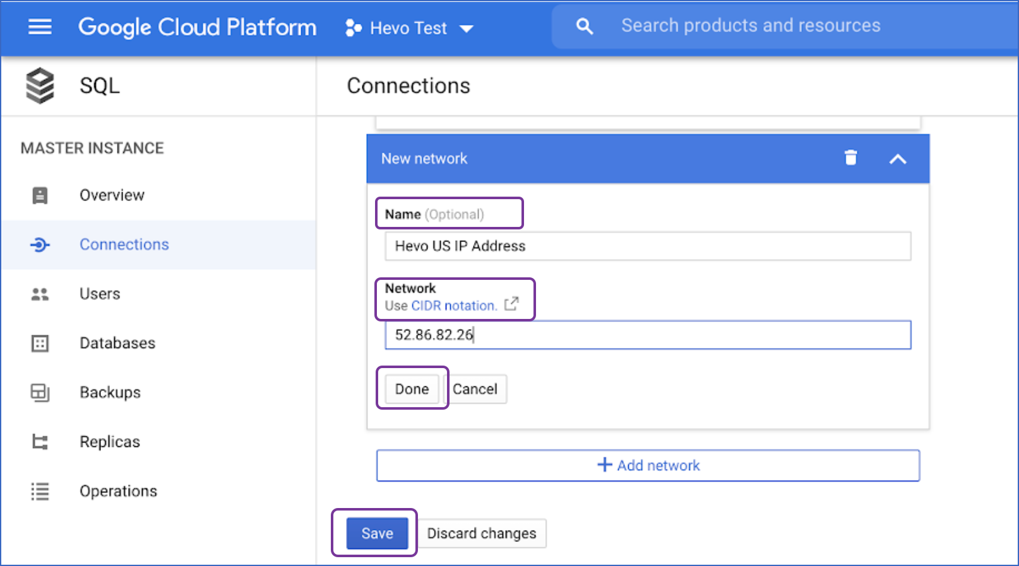Click the search magnifier icon
Screen dimensions: 1019x566
[585, 26]
